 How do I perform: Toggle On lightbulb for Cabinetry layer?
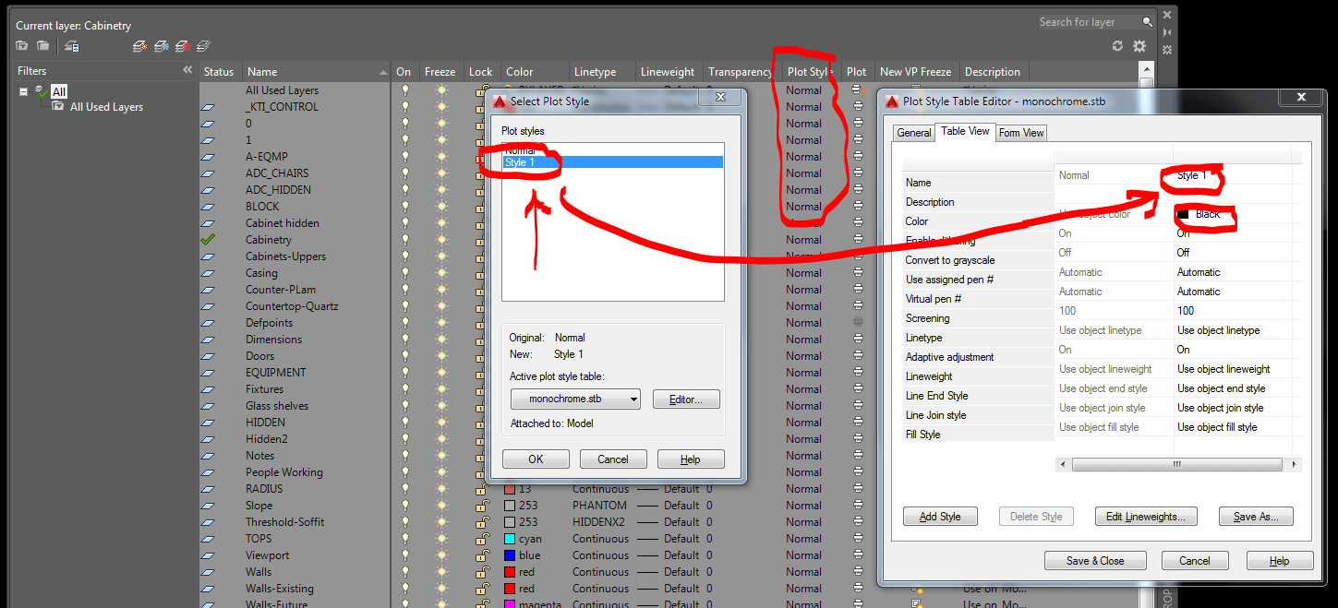pyautogui.click(x=404, y=240)
